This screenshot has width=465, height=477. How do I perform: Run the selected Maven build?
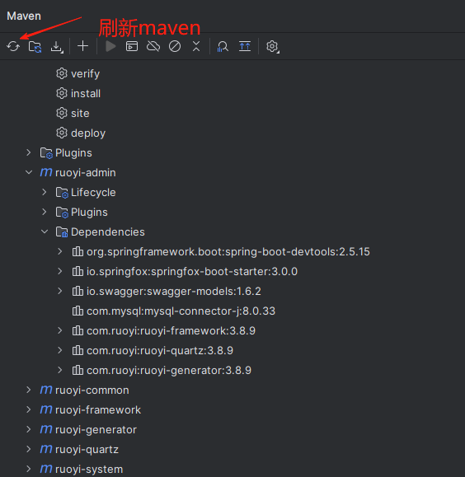110,46
